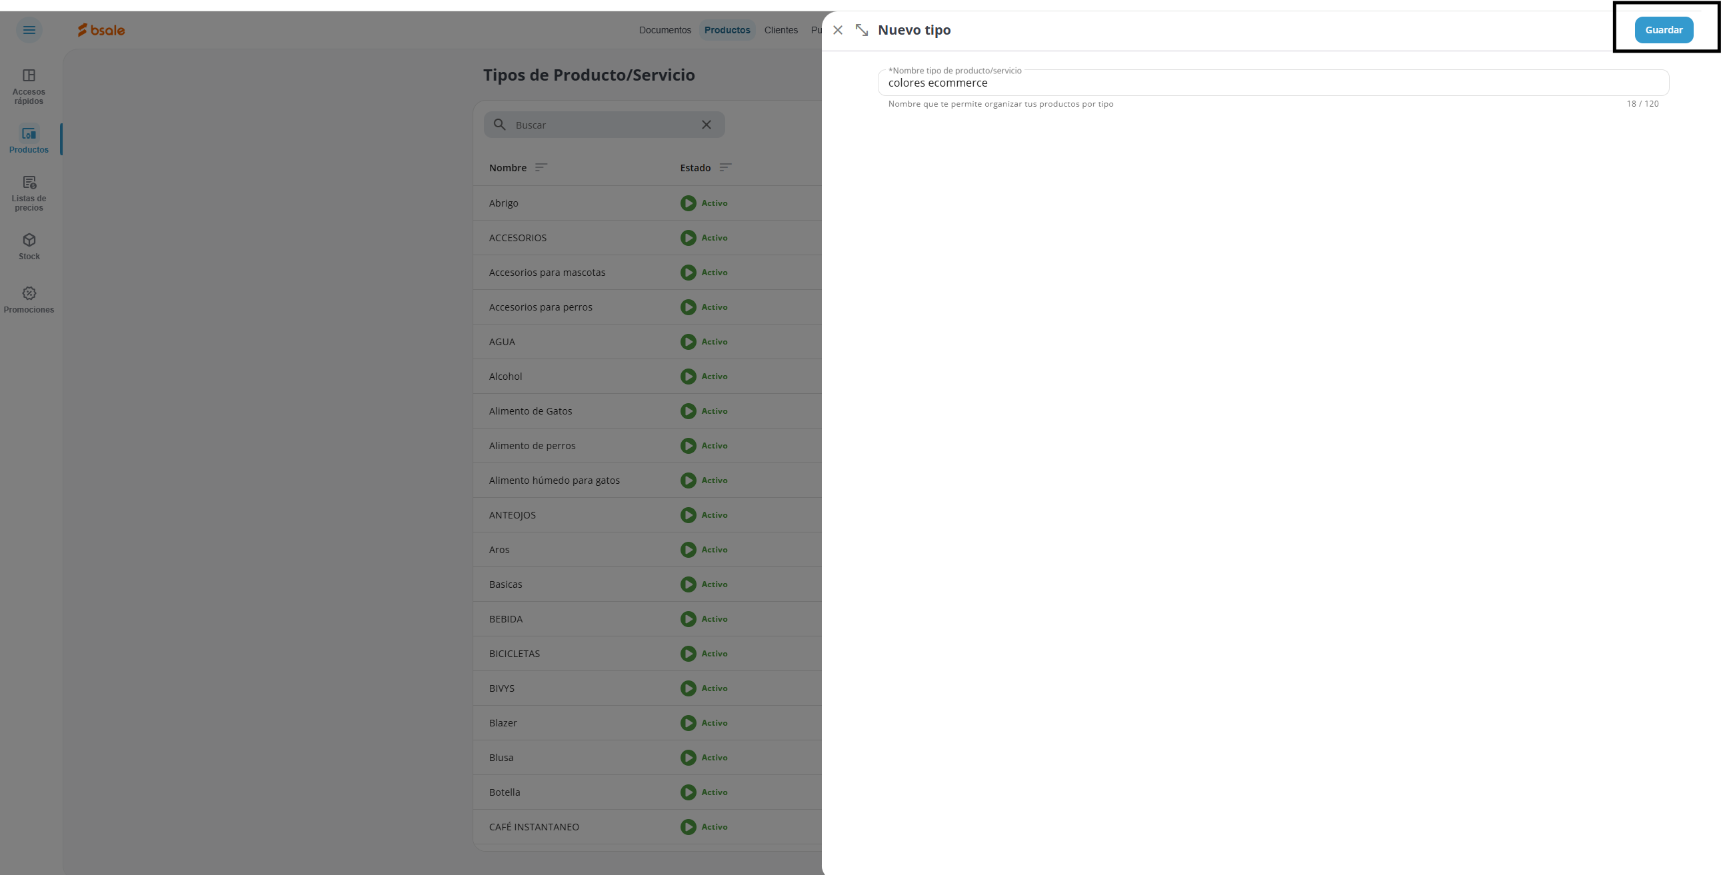Toggle the Activo status of BICICLETAS
This screenshot has width=1721, height=875.
click(688, 654)
